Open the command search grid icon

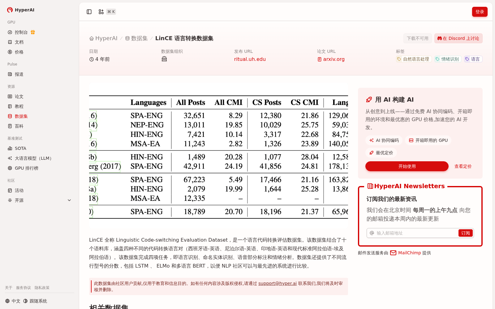[101, 12]
